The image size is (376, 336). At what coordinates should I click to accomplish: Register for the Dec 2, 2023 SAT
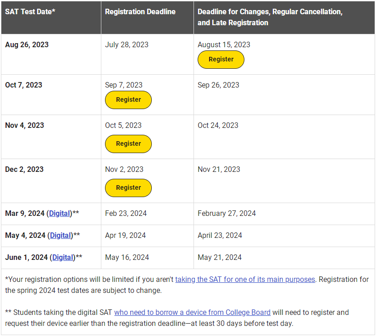coord(128,187)
